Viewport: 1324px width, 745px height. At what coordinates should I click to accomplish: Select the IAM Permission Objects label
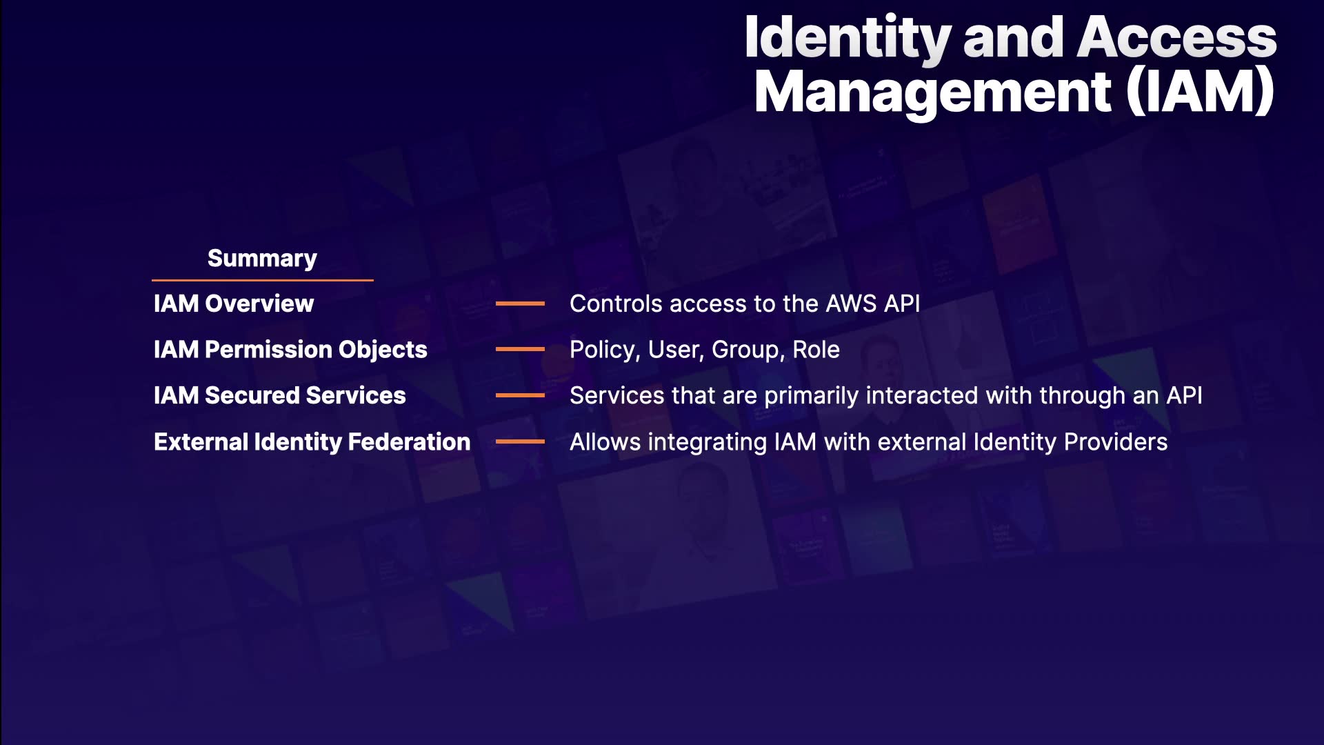click(x=290, y=350)
